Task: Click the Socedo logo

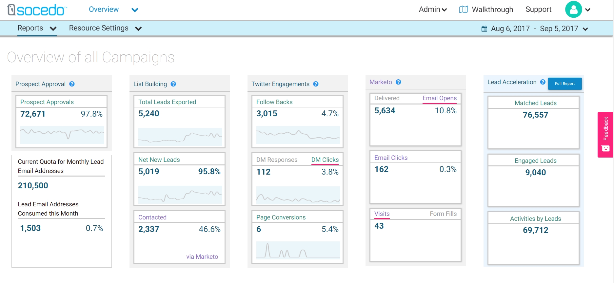Action: click(37, 10)
